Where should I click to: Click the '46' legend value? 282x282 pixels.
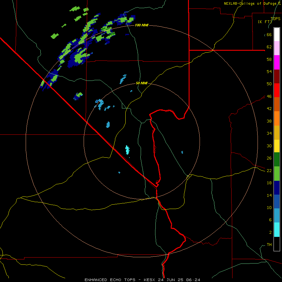point(269,96)
